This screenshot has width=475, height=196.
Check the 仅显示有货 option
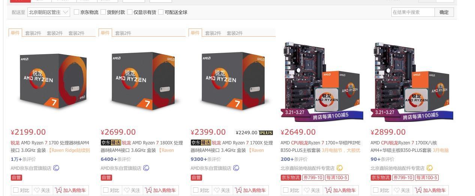[x=130, y=12]
